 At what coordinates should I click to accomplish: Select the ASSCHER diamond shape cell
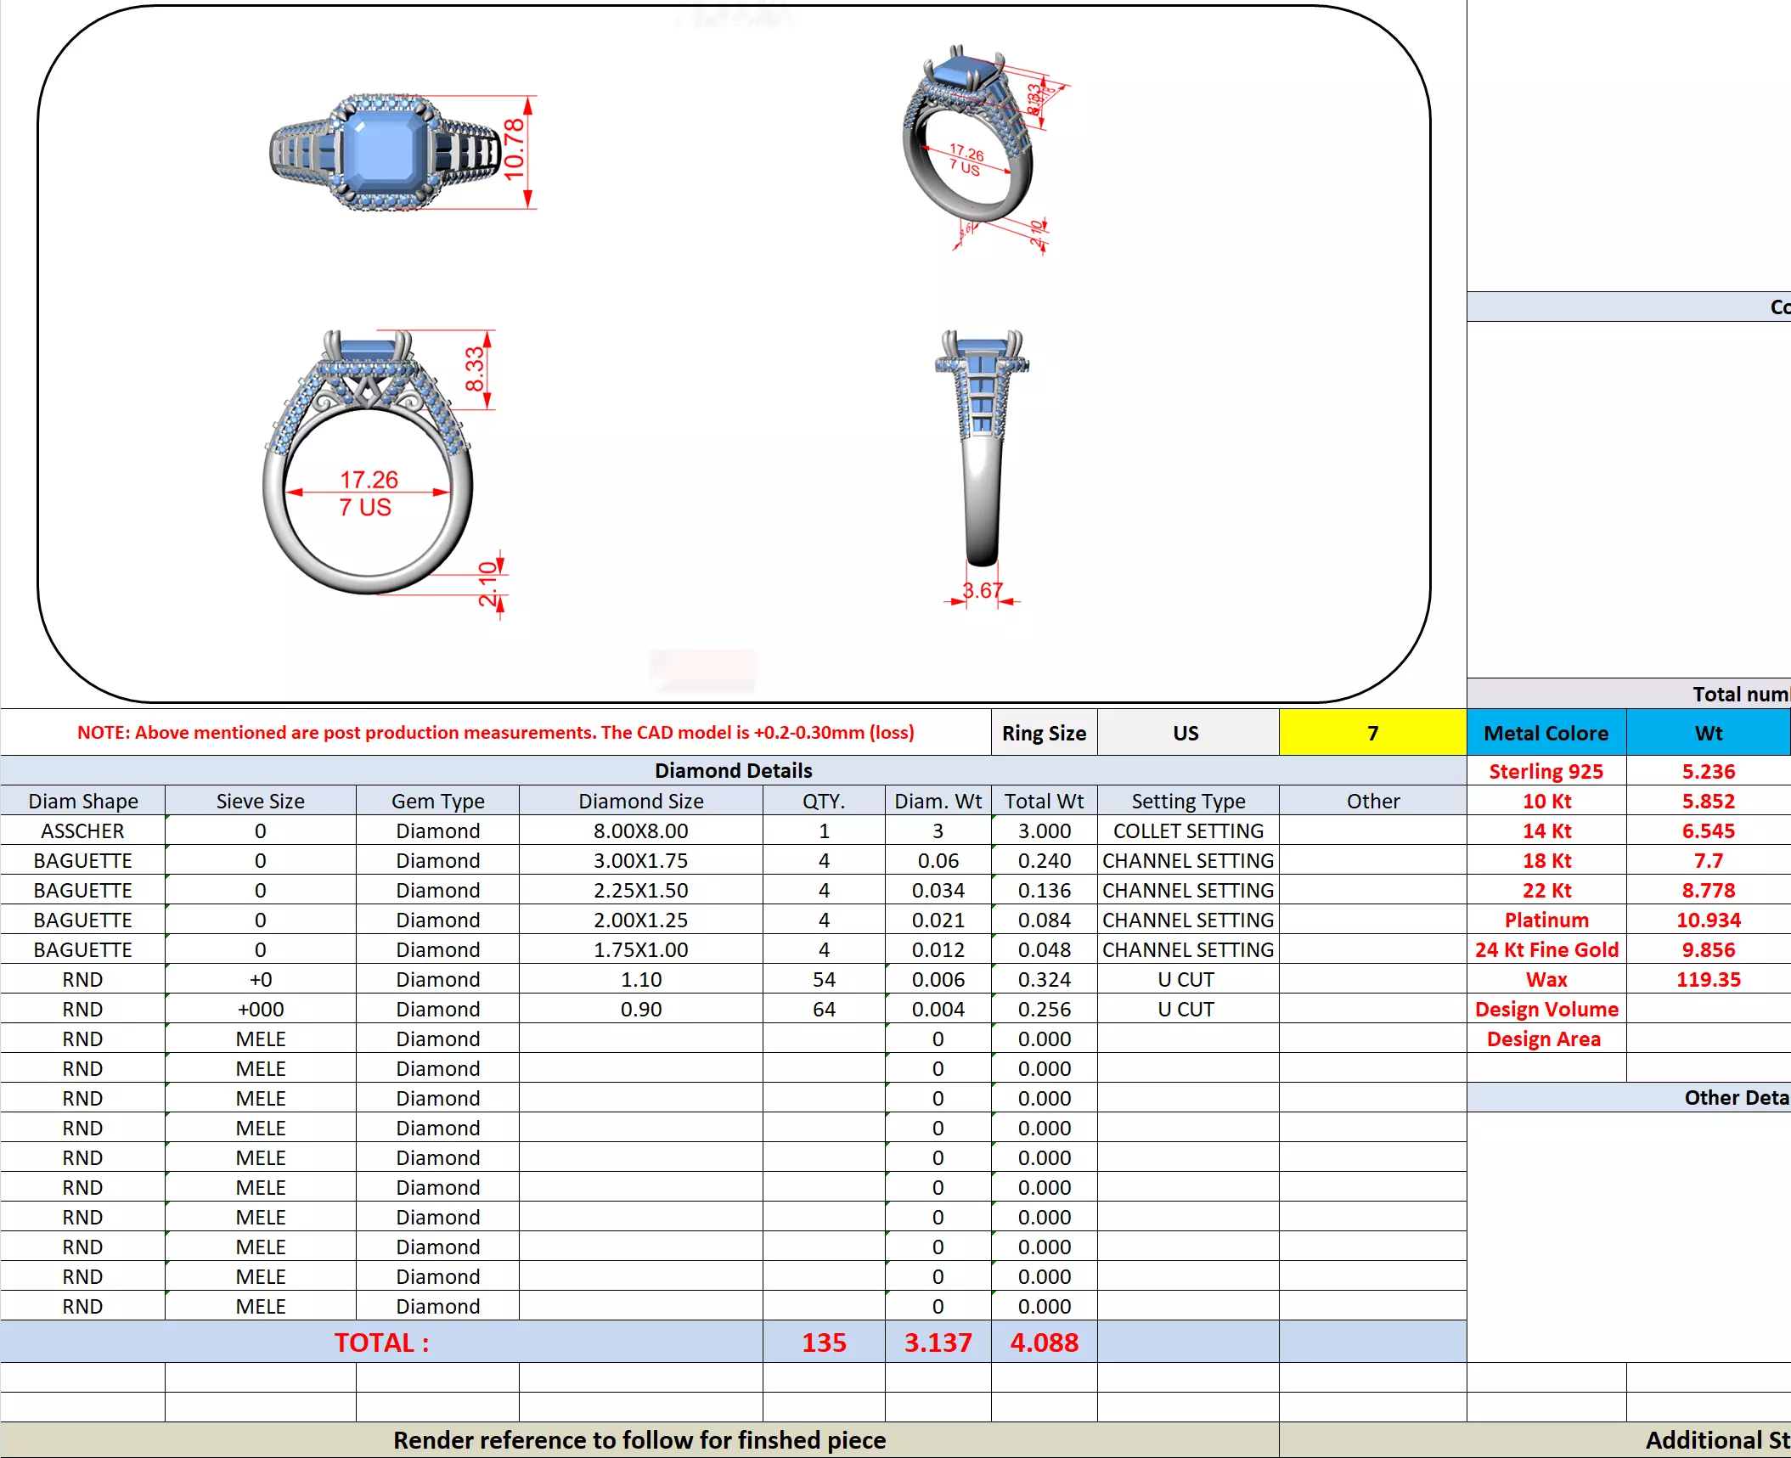point(82,830)
